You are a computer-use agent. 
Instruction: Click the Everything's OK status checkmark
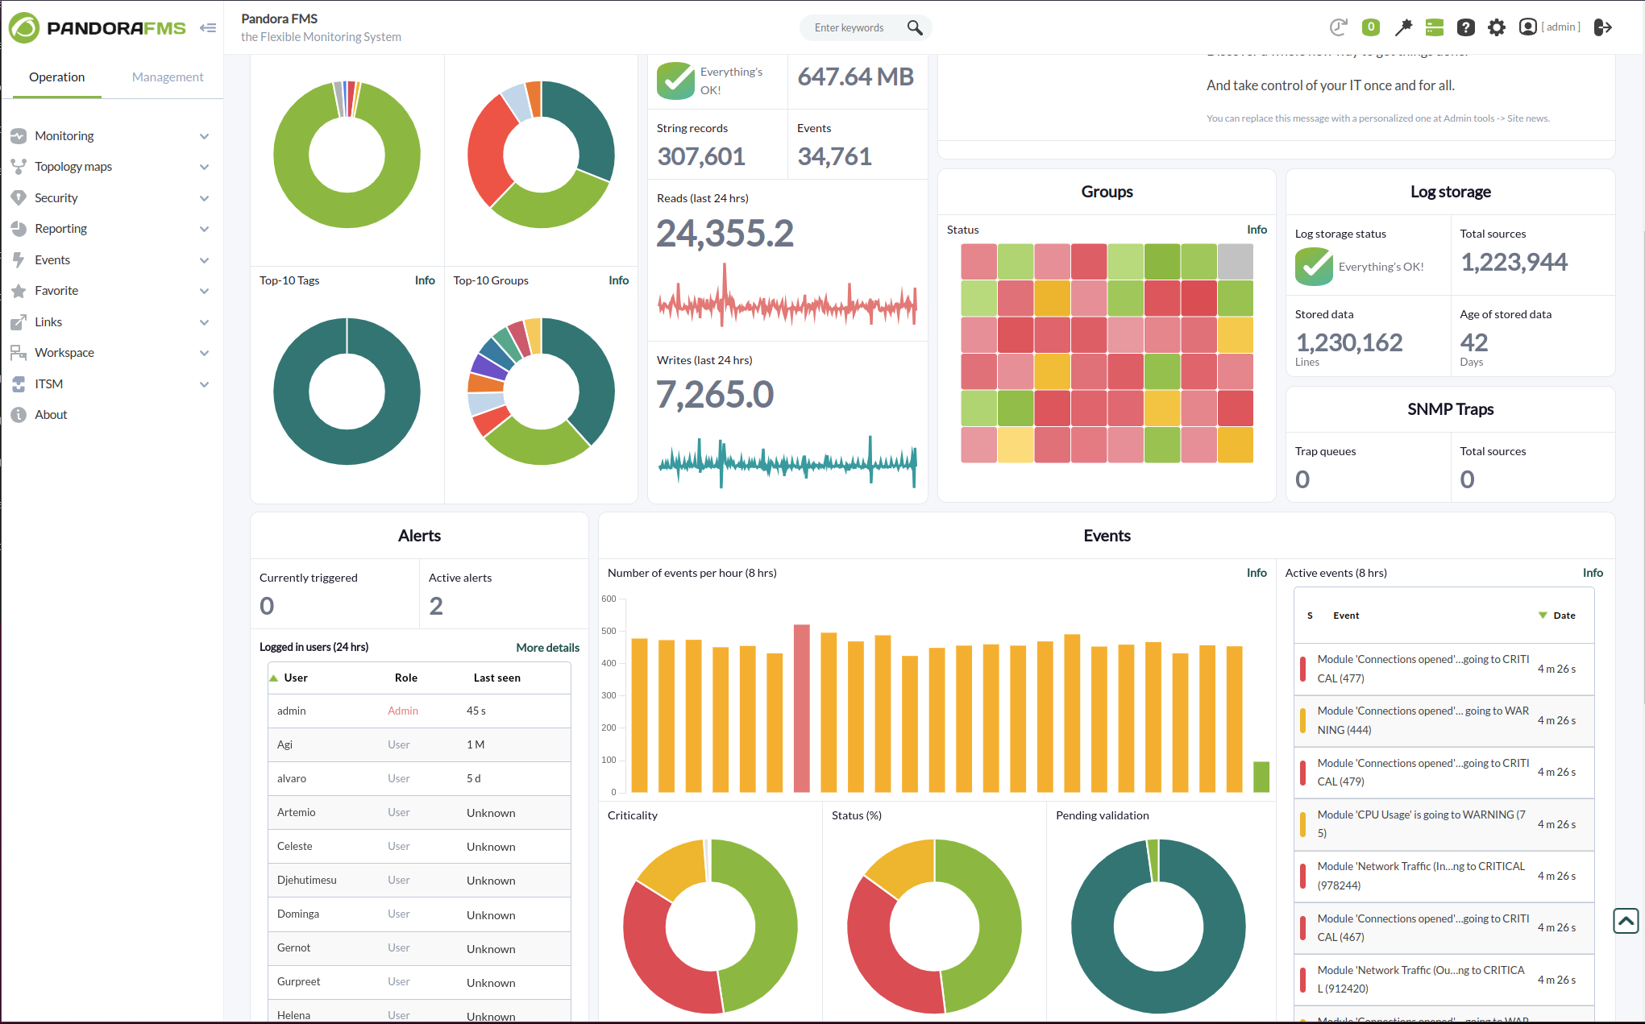pos(674,81)
